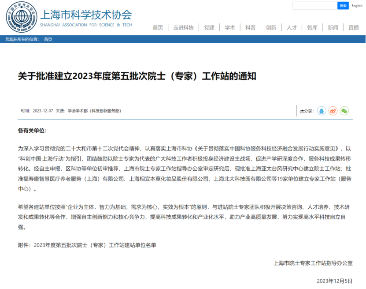Open the 人才 navigation menu item
Viewport: 366px width, 289px height.
tap(292, 28)
